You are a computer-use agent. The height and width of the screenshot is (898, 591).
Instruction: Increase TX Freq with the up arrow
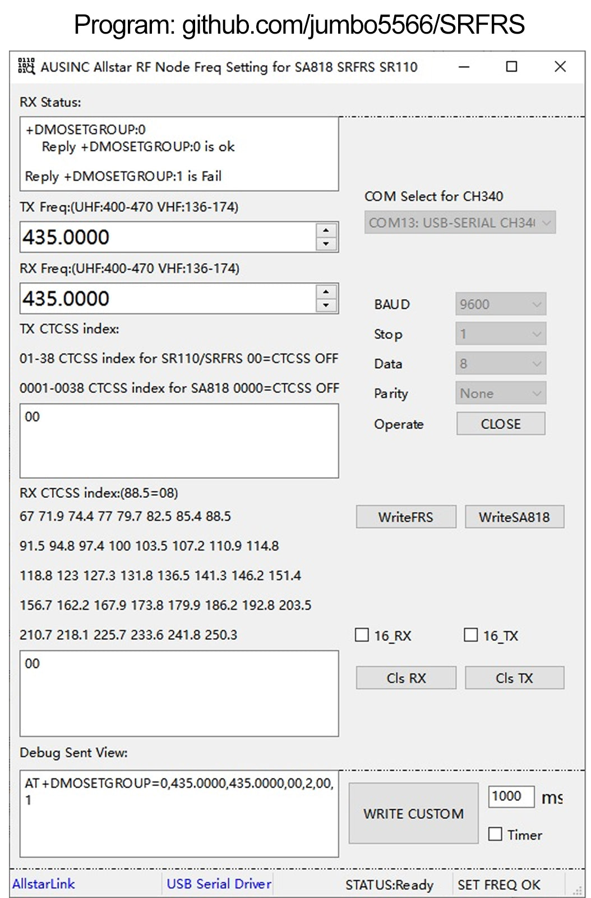pyautogui.click(x=326, y=231)
